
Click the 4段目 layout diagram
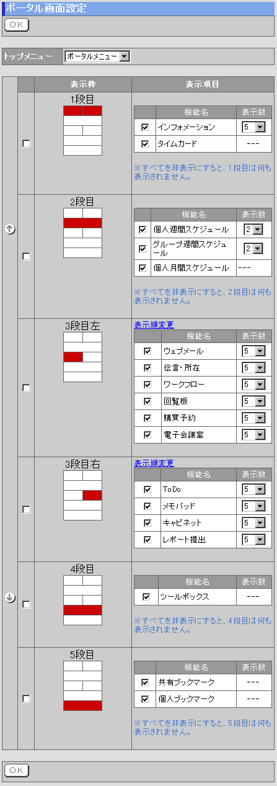pyautogui.click(x=82, y=600)
